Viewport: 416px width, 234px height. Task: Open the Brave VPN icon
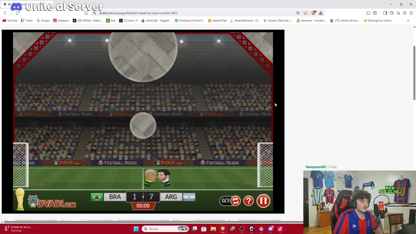pos(405,13)
